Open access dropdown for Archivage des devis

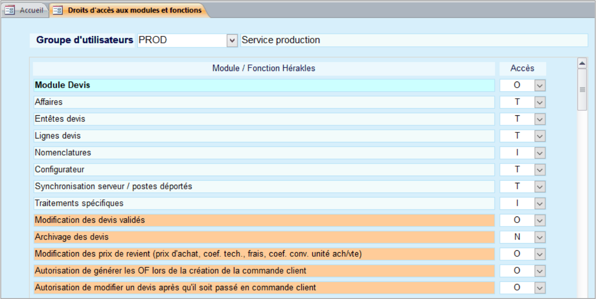pos(540,237)
